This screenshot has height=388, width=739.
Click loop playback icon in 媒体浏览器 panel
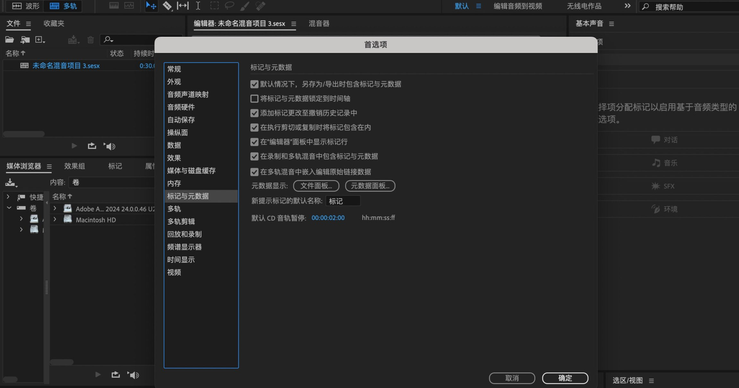[x=116, y=375]
